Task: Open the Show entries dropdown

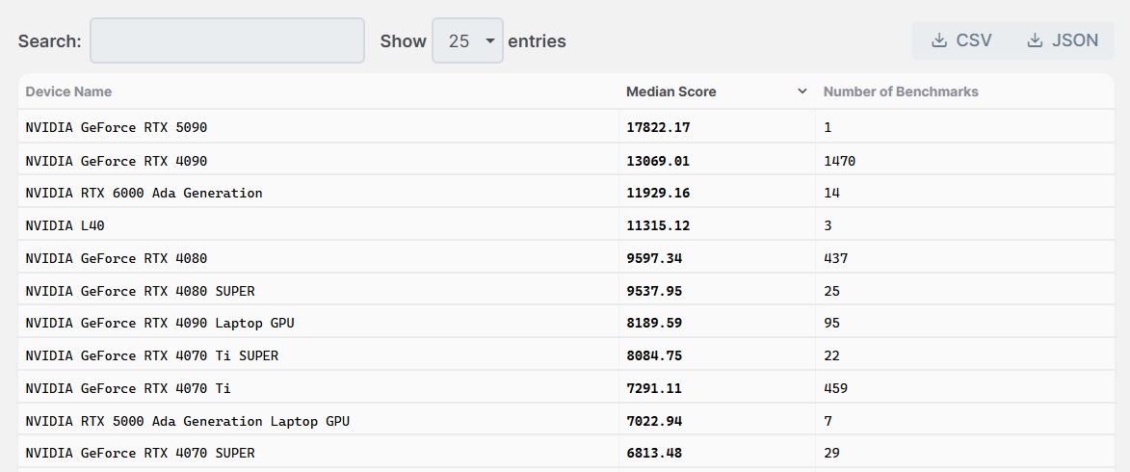Action: pyautogui.click(x=467, y=40)
